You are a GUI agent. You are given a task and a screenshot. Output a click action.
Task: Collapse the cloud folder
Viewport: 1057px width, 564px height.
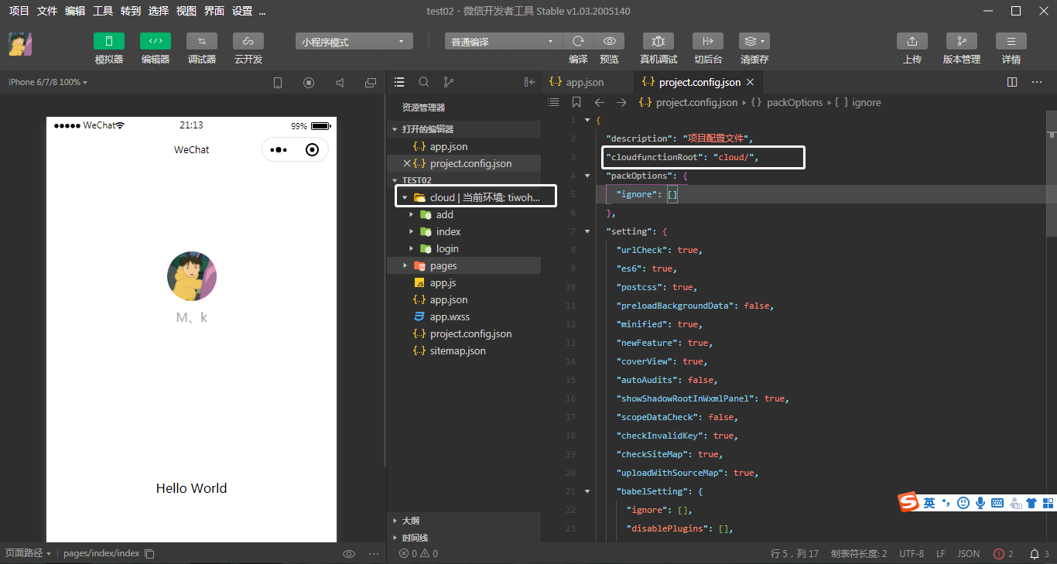pyautogui.click(x=405, y=197)
